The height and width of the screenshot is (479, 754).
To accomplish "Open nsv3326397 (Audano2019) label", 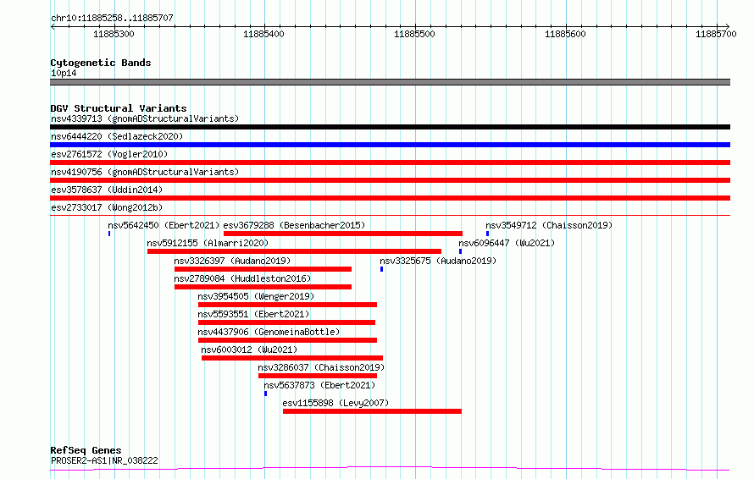I will 232,261.
